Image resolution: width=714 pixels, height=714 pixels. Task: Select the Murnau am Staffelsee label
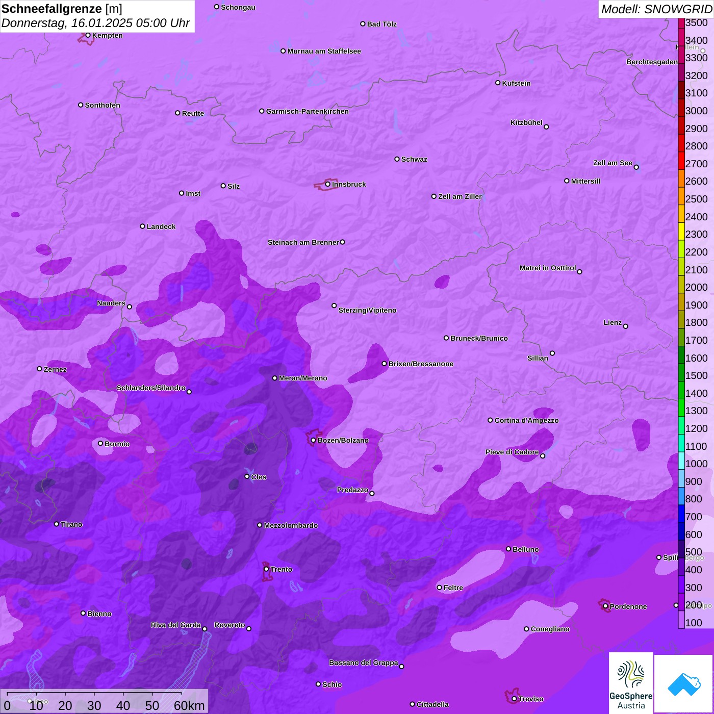click(324, 51)
